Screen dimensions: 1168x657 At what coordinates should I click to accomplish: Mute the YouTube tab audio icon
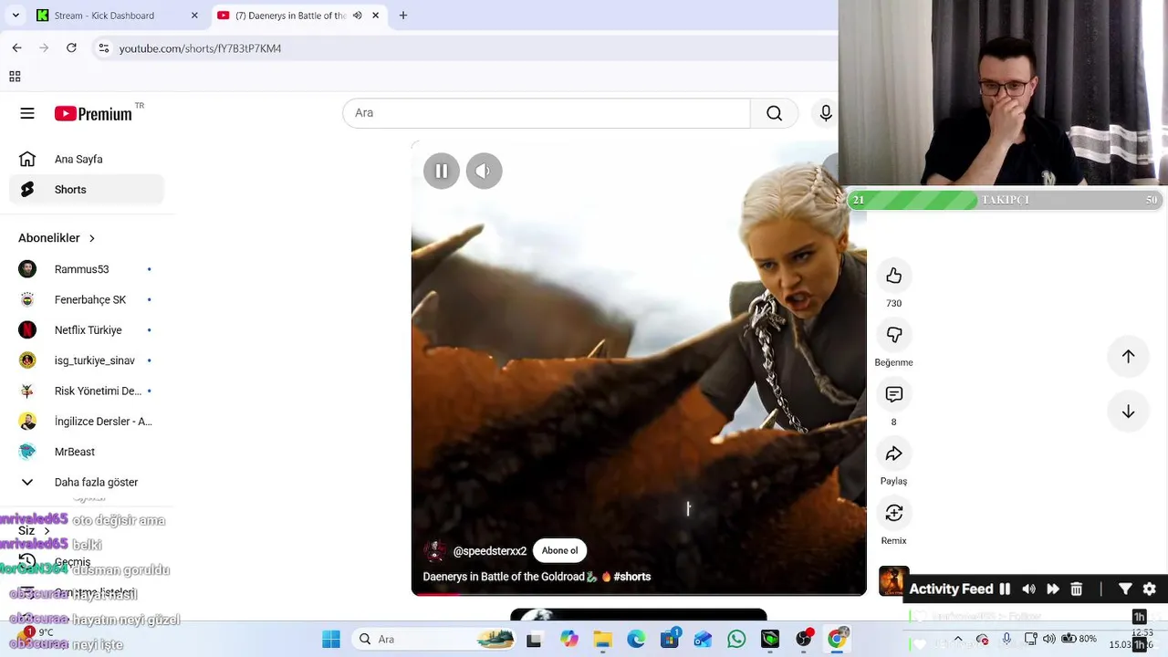[x=358, y=16]
